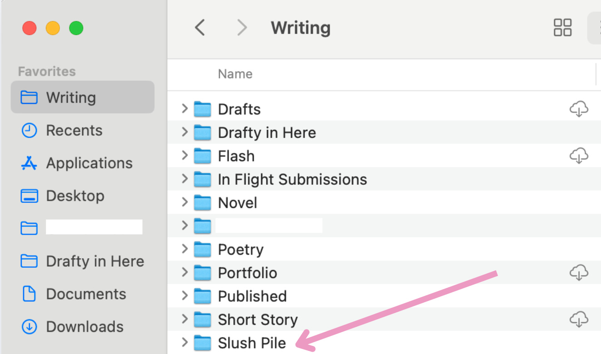601x354 pixels.
Task: Go back with the left chevron button
Action: (x=200, y=28)
